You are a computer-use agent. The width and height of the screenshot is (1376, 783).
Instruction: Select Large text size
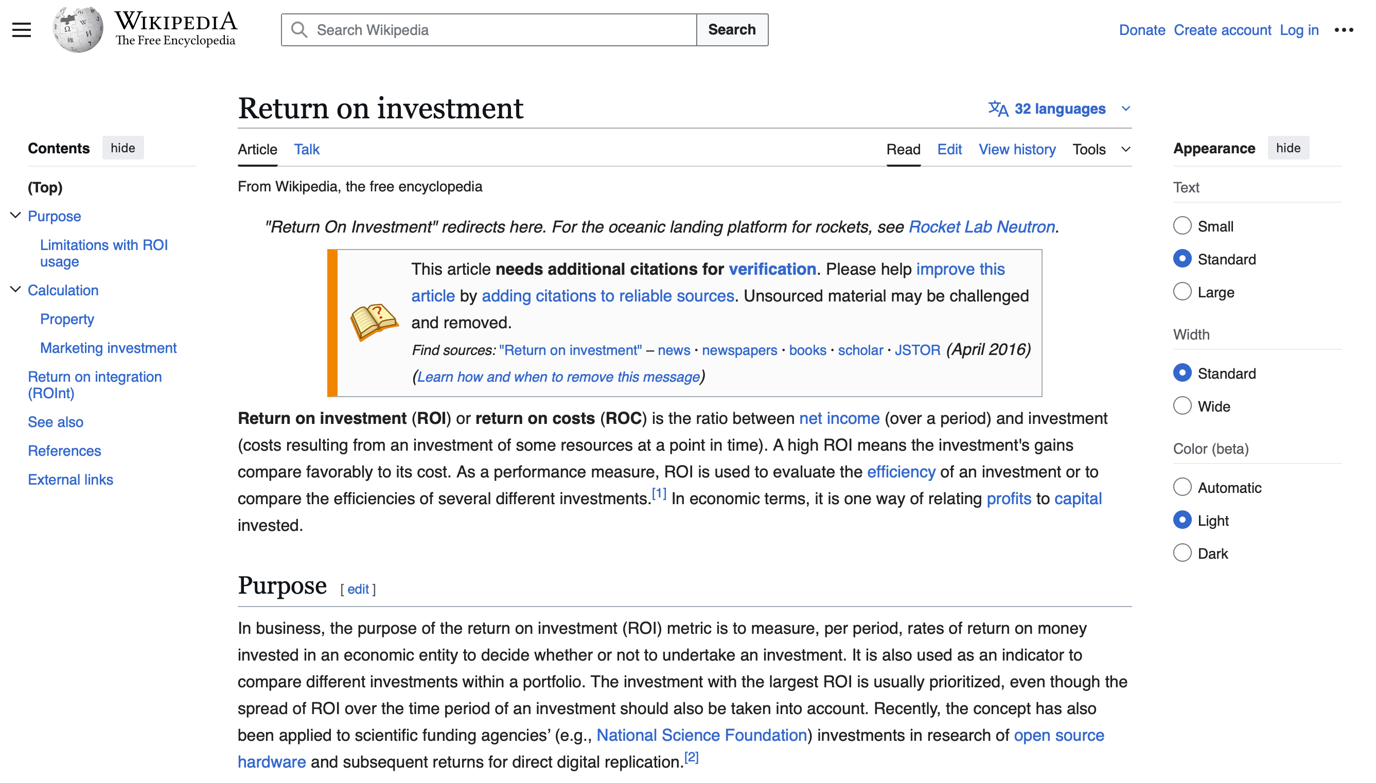1182,292
